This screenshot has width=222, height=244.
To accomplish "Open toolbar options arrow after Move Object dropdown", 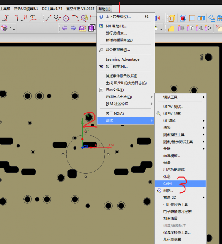I will 14,29.
